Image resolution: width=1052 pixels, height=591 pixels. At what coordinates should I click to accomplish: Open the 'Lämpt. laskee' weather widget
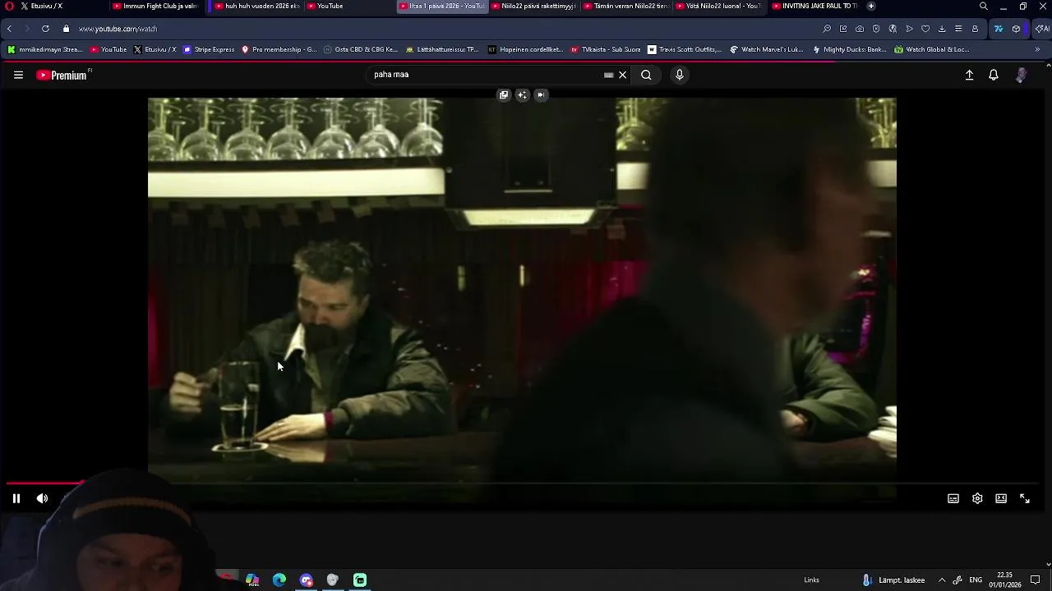[x=893, y=580]
